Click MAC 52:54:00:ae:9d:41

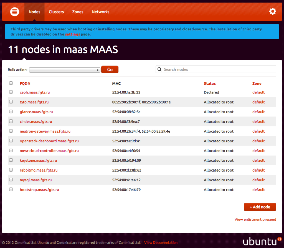(126, 141)
